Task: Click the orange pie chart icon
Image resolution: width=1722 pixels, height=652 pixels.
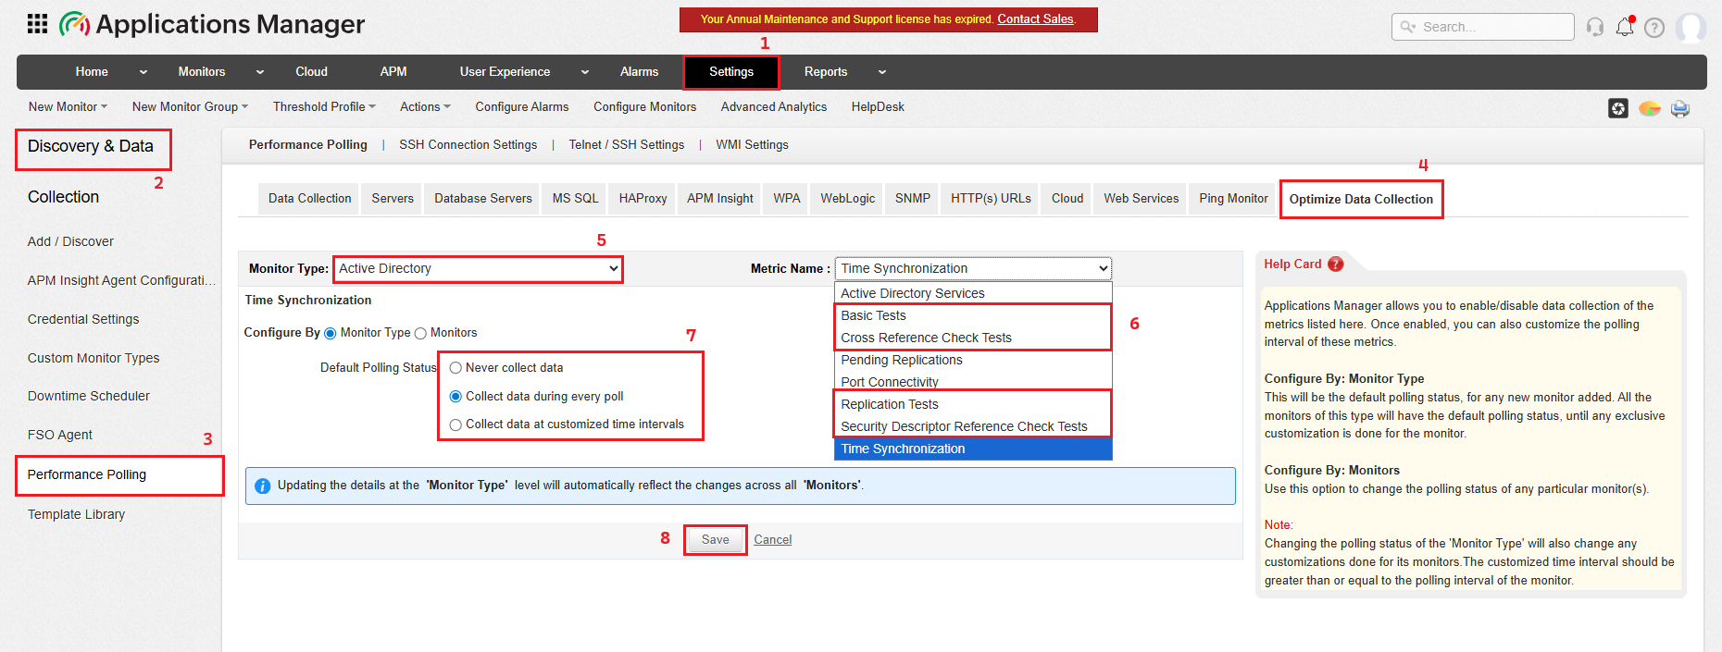Action: [1649, 109]
